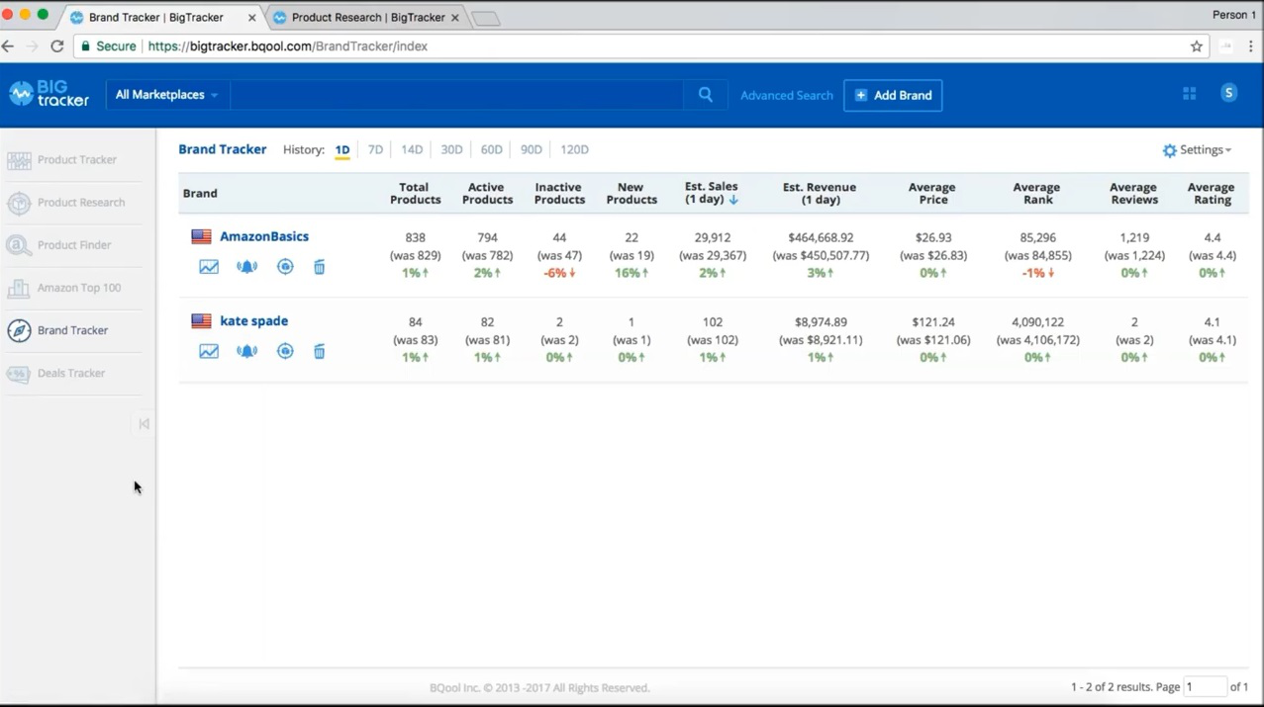1264x707 pixels.
Task: Select the 7D history range
Action: (375, 149)
